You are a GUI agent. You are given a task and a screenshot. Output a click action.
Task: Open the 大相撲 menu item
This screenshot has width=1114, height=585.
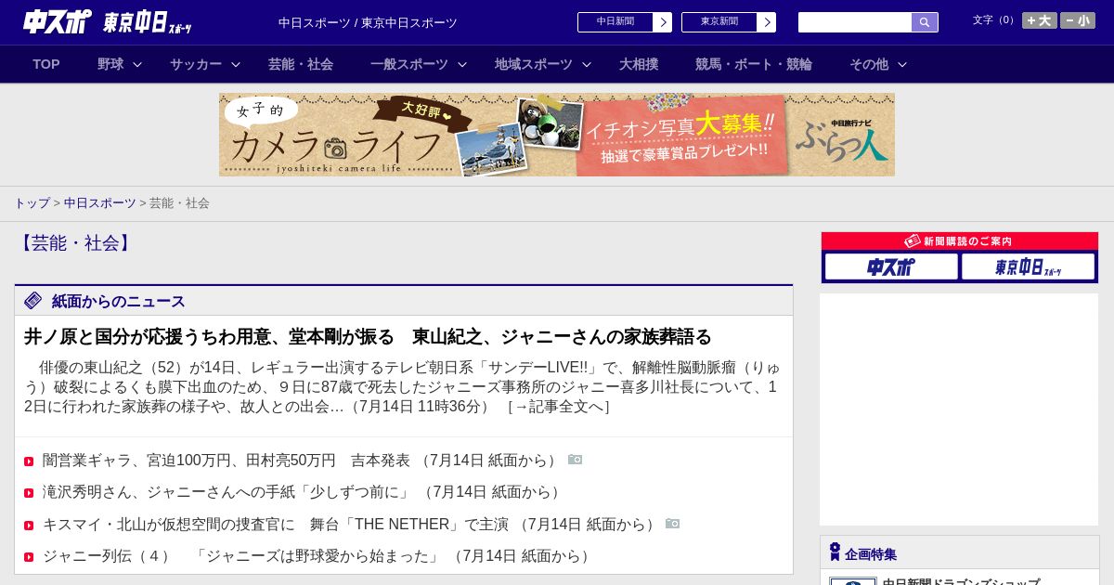pyautogui.click(x=639, y=64)
